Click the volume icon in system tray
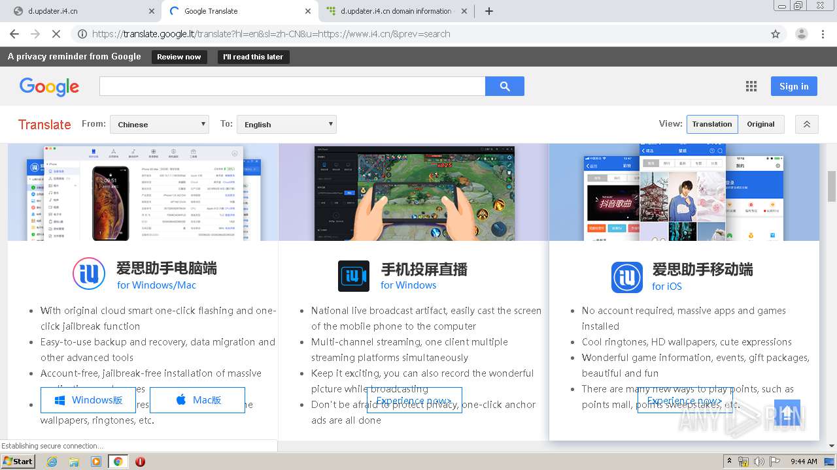Viewport: 837px width, 470px height. tap(759, 462)
